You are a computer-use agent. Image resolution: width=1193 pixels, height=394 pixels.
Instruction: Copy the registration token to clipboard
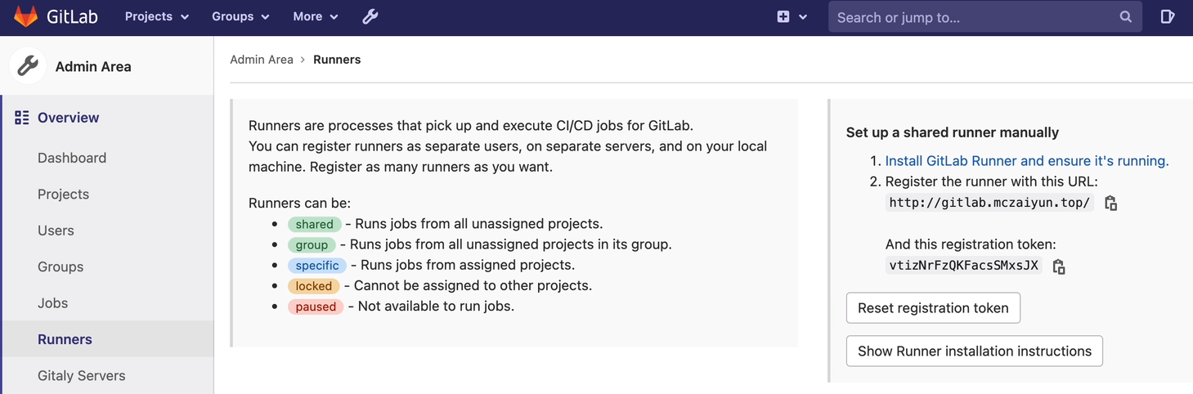pos(1059,266)
